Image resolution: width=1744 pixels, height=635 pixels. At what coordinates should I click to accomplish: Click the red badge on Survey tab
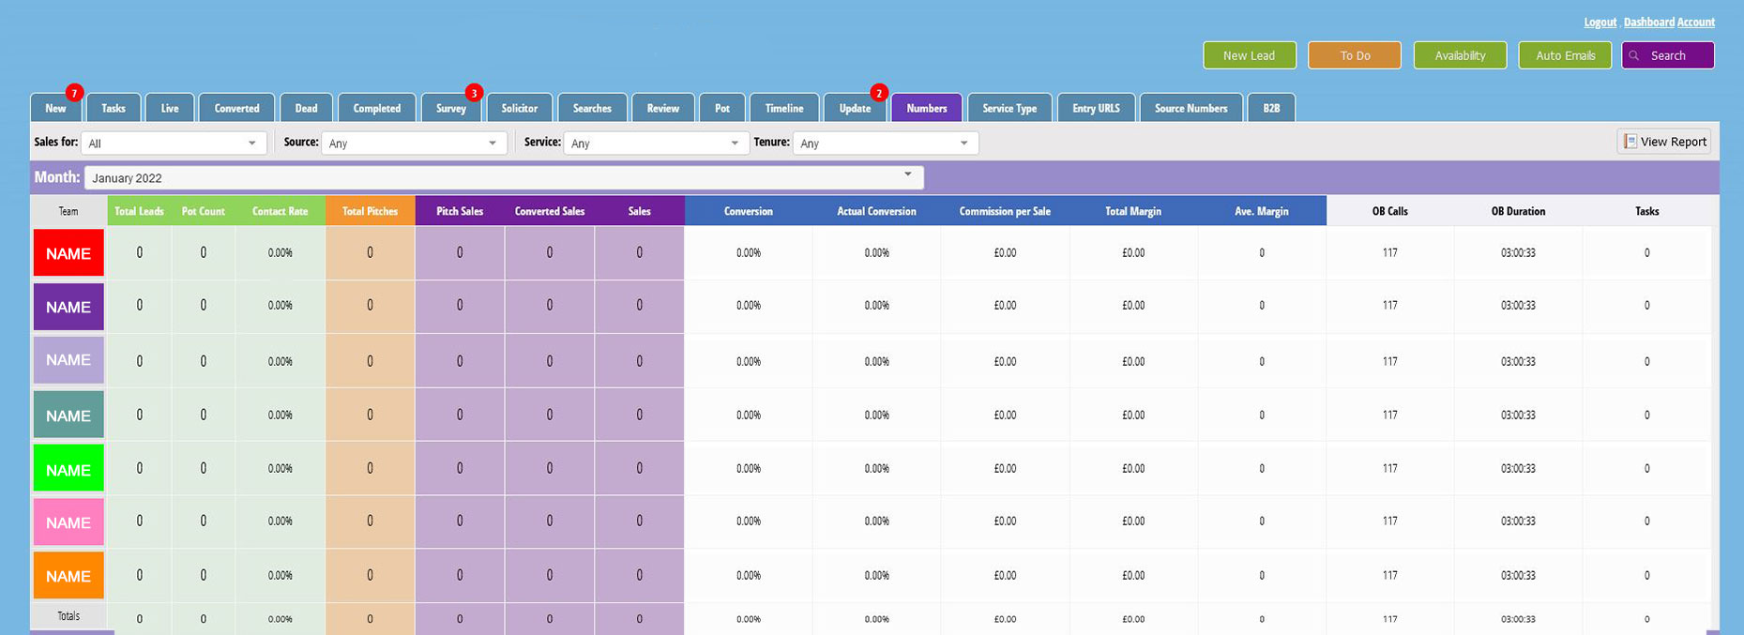coord(474,93)
